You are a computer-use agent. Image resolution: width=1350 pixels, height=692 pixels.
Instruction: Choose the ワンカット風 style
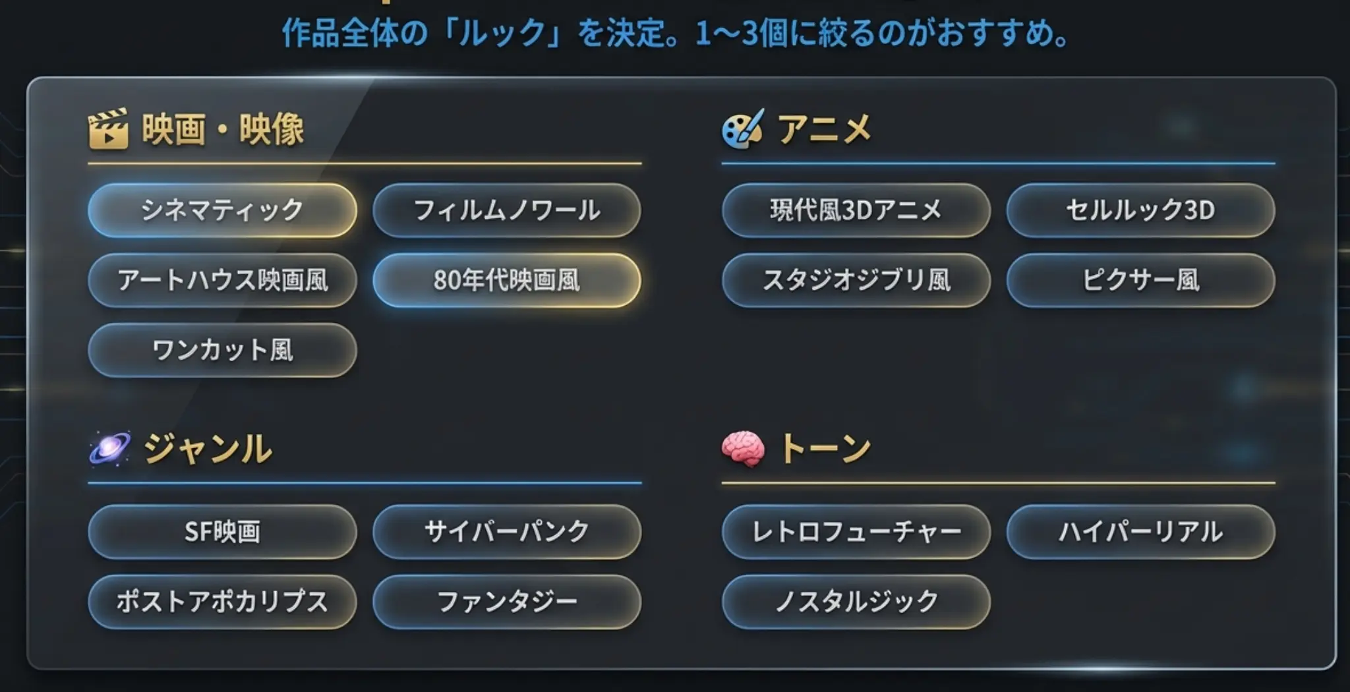(222, 350)
